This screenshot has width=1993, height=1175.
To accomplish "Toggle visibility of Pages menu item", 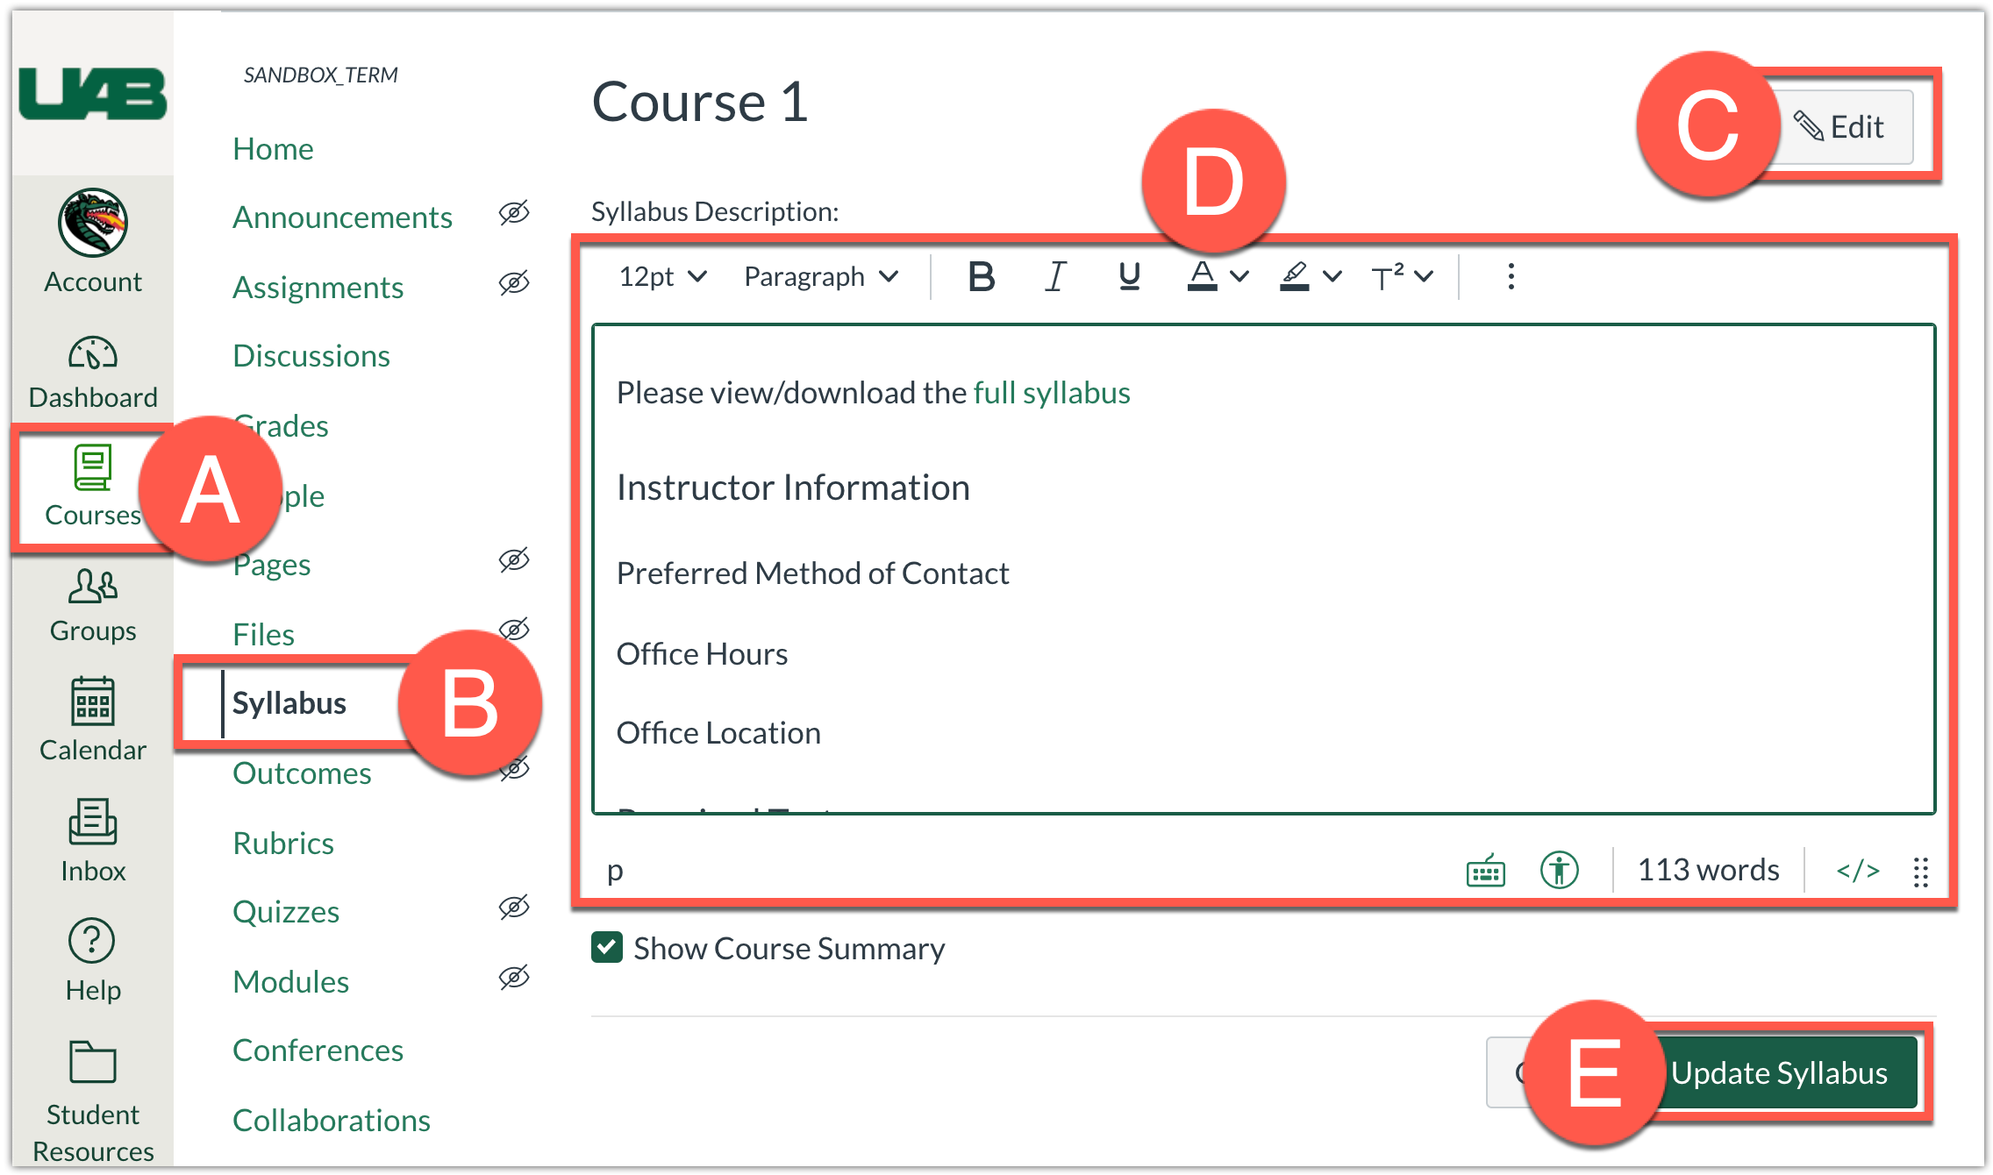I will point(519,561).
